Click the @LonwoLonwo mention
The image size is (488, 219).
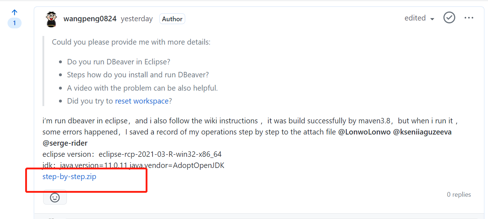tap(365, 132)
